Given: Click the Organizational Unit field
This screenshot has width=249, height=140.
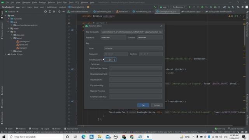Looking at the screenshot, I should point(135,74).
